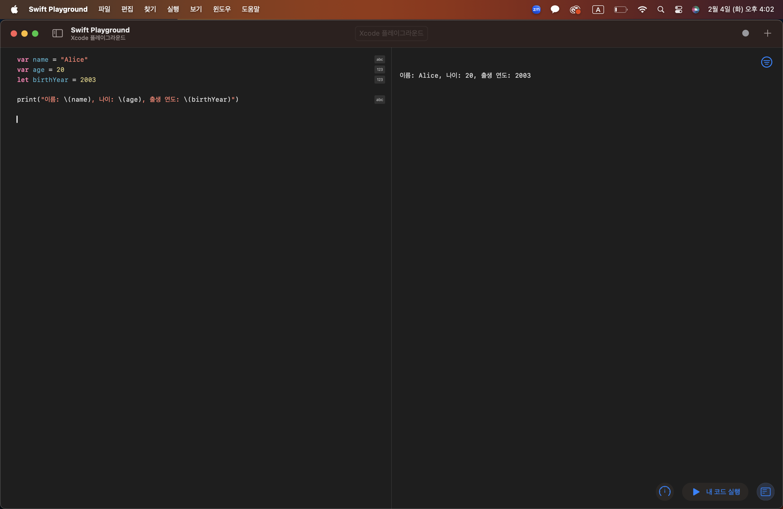Image resolution: width=783 pixels, height=509 pixels.
Task: Click the plus button to add a page
Action: tap(767, 33)
